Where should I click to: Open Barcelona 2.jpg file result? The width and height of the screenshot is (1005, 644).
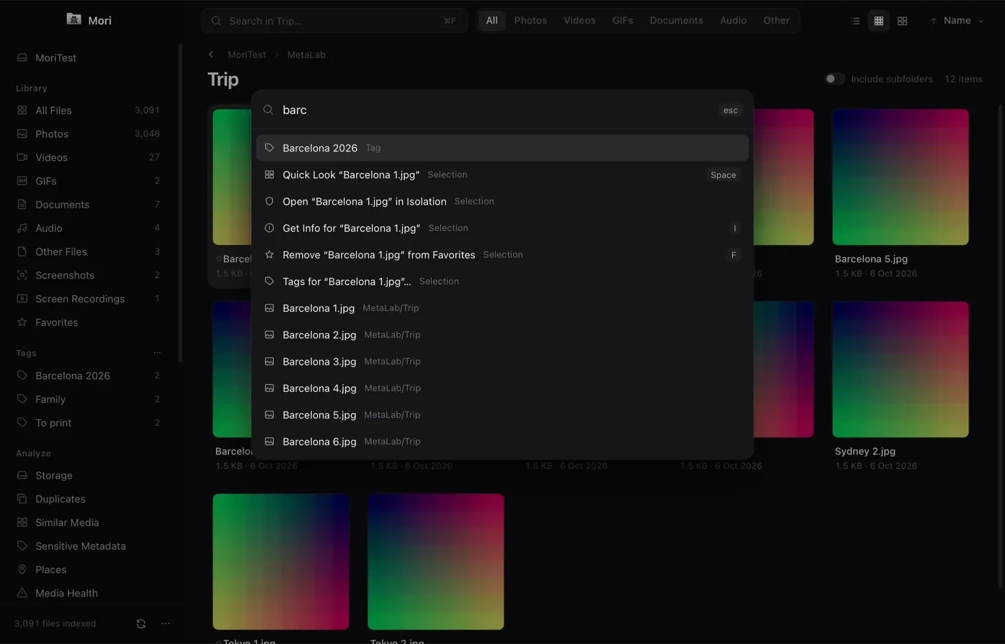pyautogui.click(x=502, y=335)
